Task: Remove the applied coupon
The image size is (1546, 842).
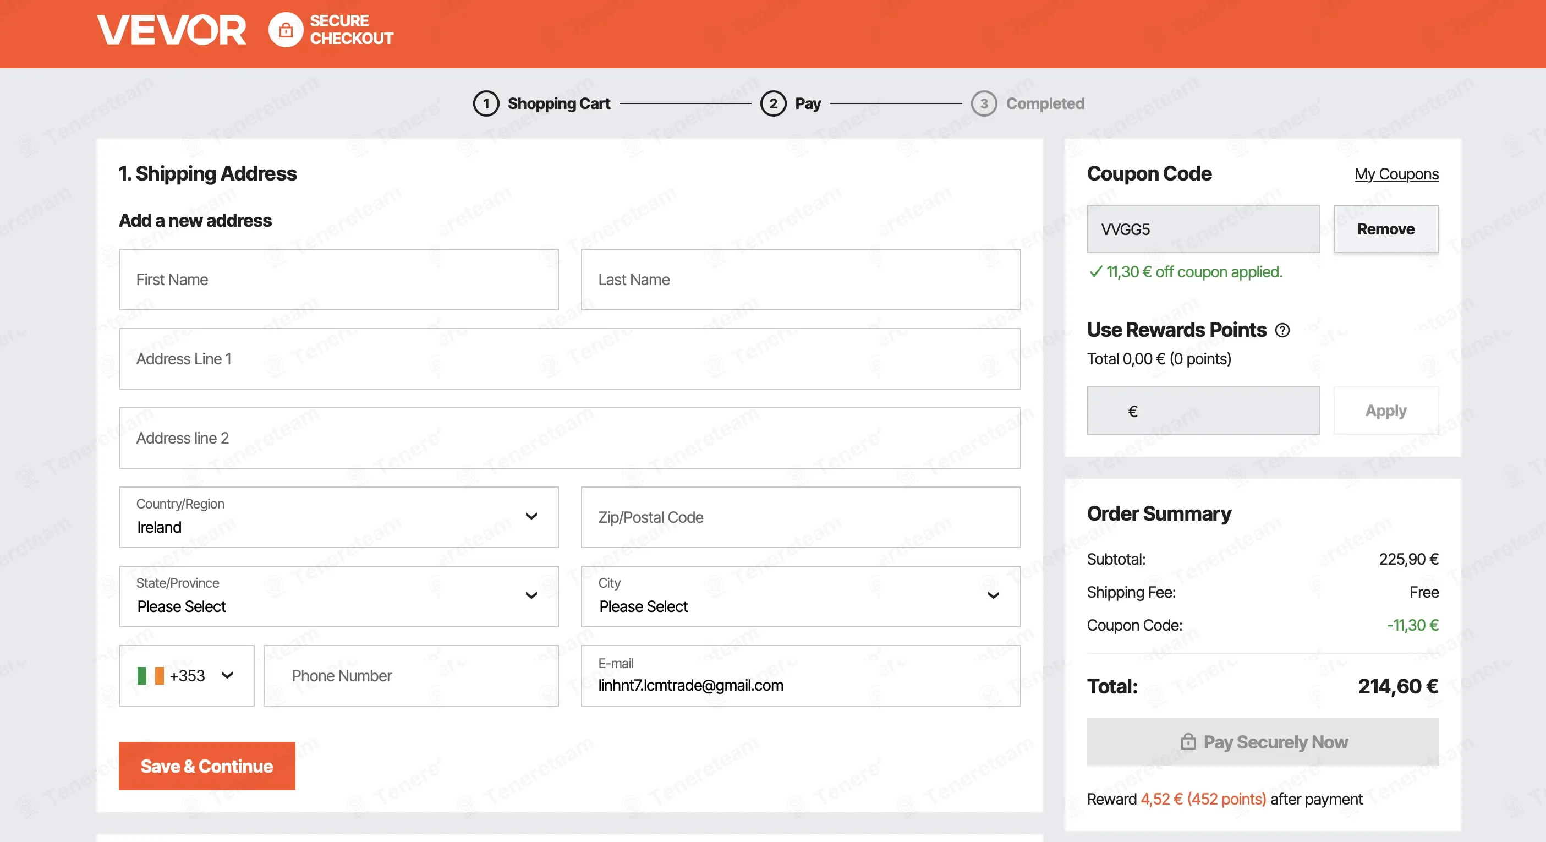Action: (1386, 229)
